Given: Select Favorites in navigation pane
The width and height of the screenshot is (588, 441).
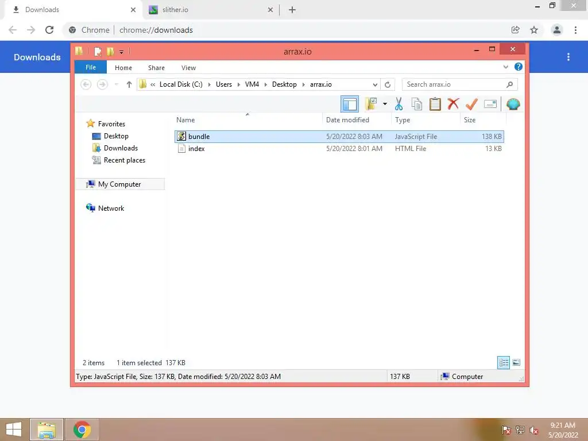Looking at the screenshot, I should [x=106, y=124].
